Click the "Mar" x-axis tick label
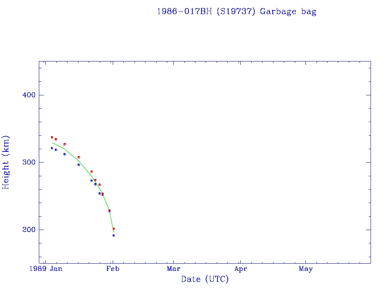This screenshot has height=293, width=390. pyautogui.click(x=174, y=269)
